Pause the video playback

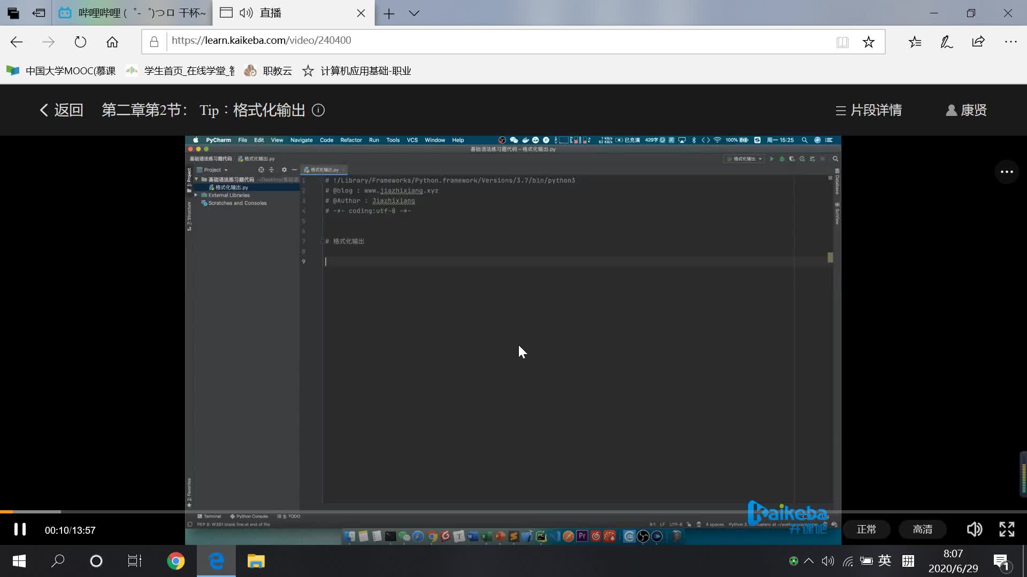(x=20, y=529)
